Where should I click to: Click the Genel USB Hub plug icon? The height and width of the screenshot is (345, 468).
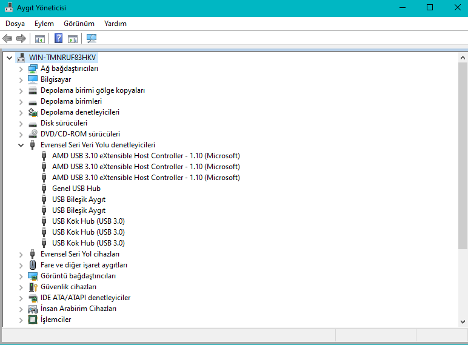click(x=44, y=189)
